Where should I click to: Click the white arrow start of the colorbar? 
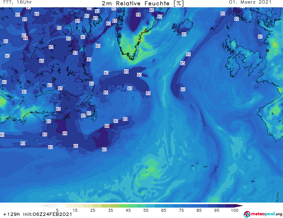coord(44,206)
